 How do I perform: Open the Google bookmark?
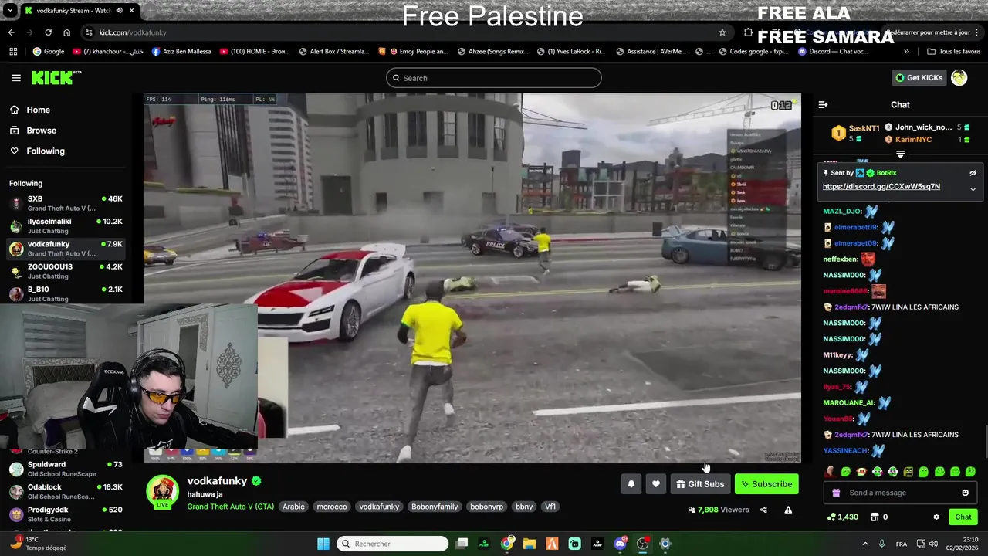point(49,52)
